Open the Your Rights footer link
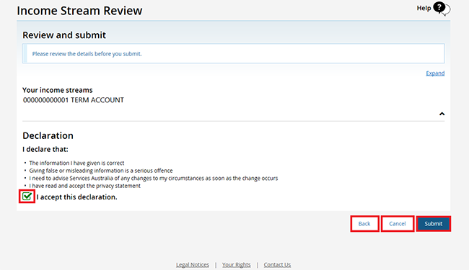This screenshot has width=469, height=270. click(x=236, y=265)
